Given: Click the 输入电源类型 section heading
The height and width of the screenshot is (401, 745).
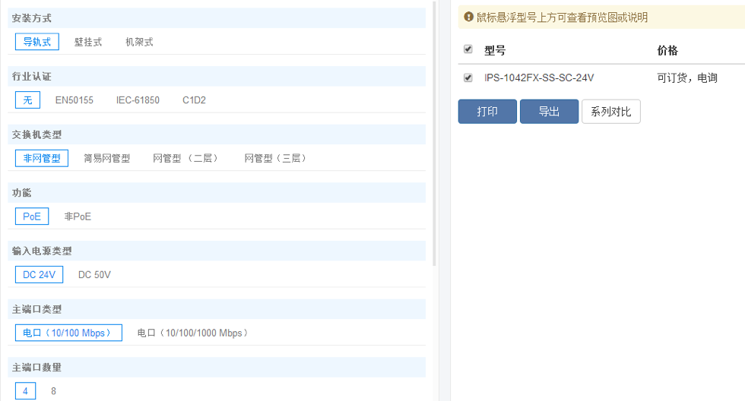Looking at the screenshot, I should [x=42, y=251].
